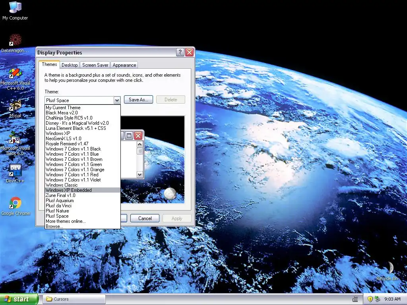Choose highlighted Windows XP Embedded theme
Image resolution: width=407 pixels, height=305 pixels.
point(83,190)
